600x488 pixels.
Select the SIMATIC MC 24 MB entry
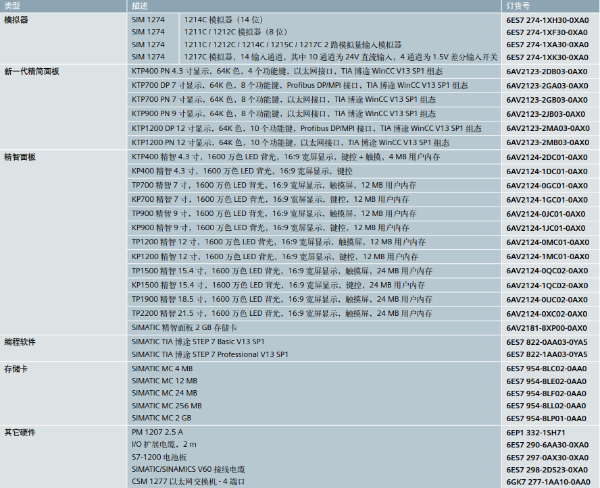pos(165,394)
